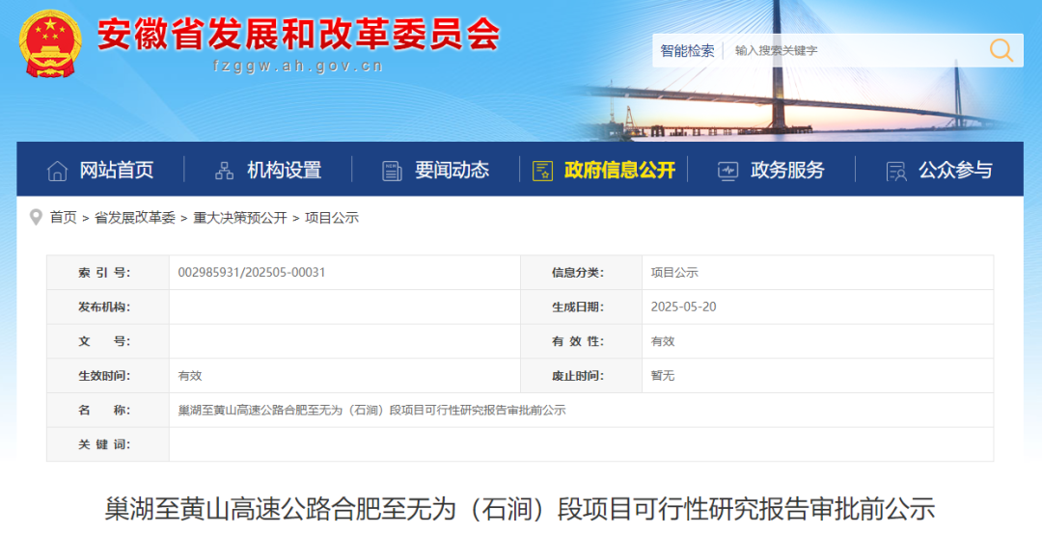Click the 废止时间 value 暂无
1042x534 pixels.
(x=663, y=376)
